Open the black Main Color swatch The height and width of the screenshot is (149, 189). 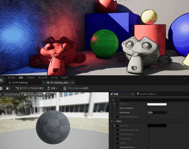(x=157, y=126)
